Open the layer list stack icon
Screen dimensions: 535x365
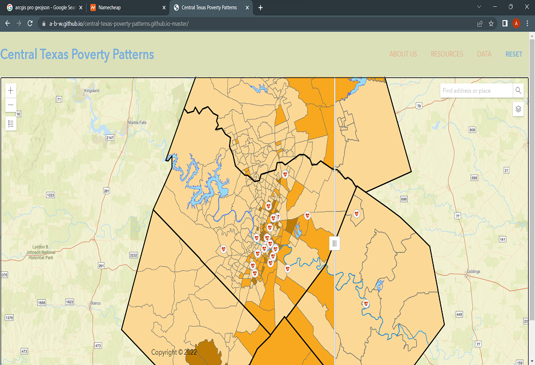[x=518, y=109]
